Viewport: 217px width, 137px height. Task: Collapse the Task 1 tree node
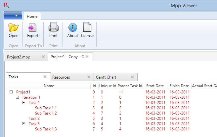(x=24, y=103)
